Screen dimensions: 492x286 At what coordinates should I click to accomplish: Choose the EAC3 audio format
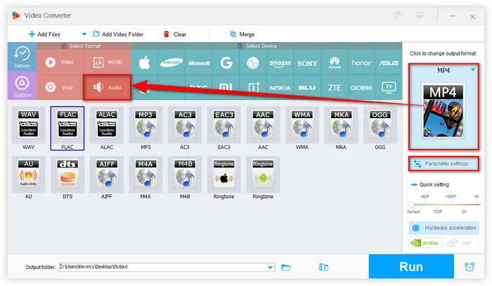(x=224, y=125)
